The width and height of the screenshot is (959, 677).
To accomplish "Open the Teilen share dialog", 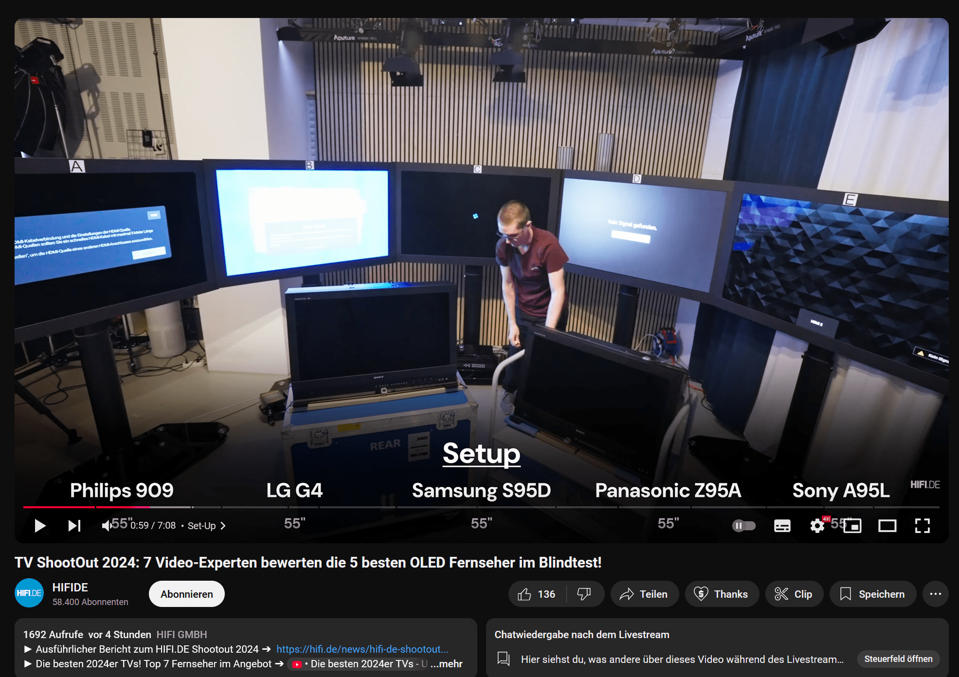I will point(644,594).
